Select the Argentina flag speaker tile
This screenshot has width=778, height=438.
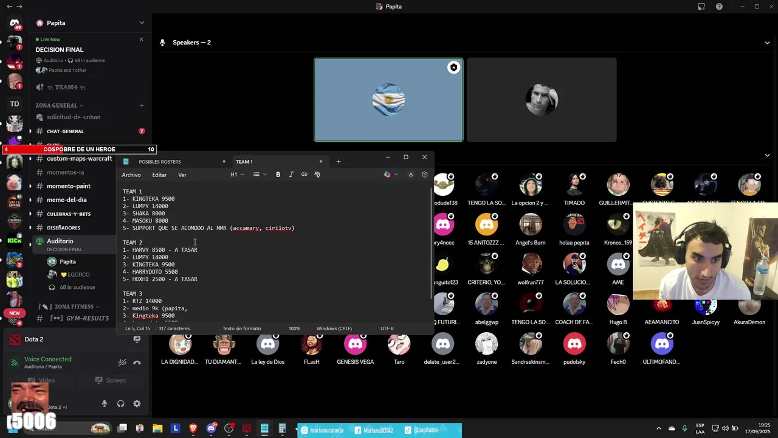[388, 100]
